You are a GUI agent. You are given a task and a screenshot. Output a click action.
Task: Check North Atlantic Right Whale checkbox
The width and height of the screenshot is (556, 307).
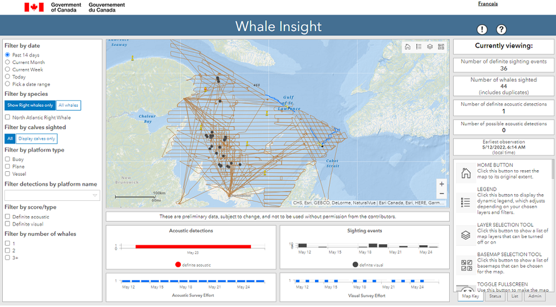[7, 117]
